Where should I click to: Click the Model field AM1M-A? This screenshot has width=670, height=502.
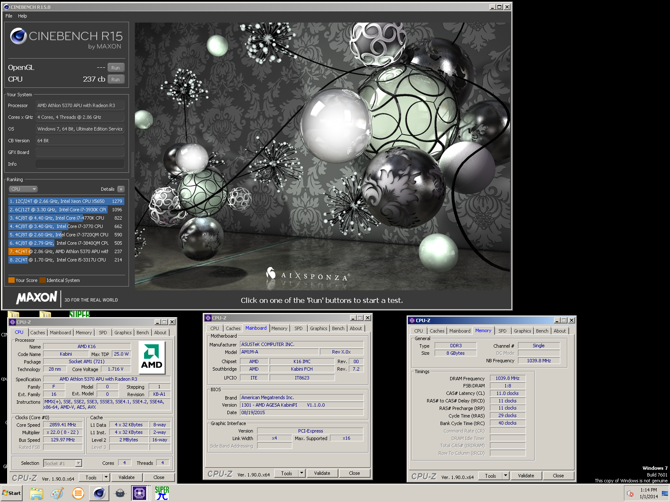tap(279, 352)
